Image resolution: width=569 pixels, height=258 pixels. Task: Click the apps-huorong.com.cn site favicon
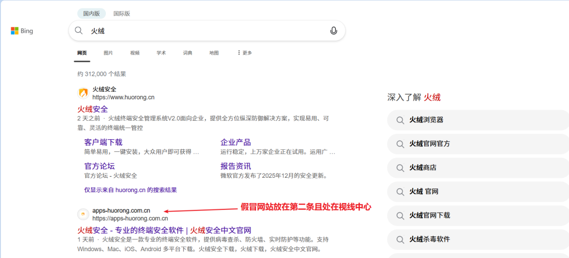(83, 214)
